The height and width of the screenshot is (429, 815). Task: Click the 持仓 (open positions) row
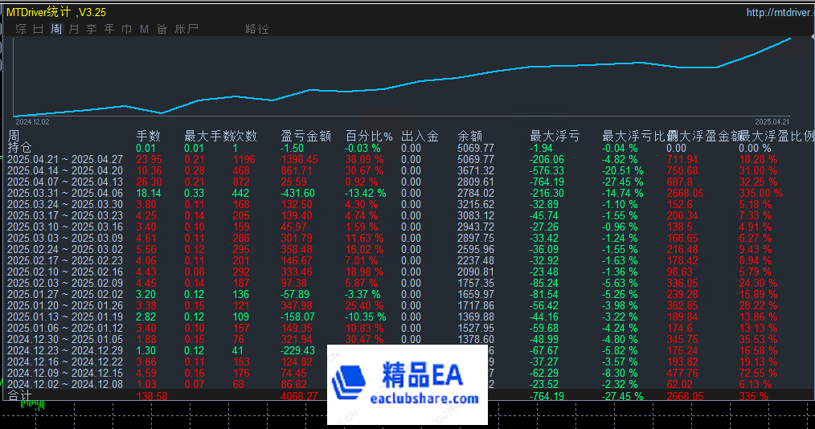click(x=20, y=148)
